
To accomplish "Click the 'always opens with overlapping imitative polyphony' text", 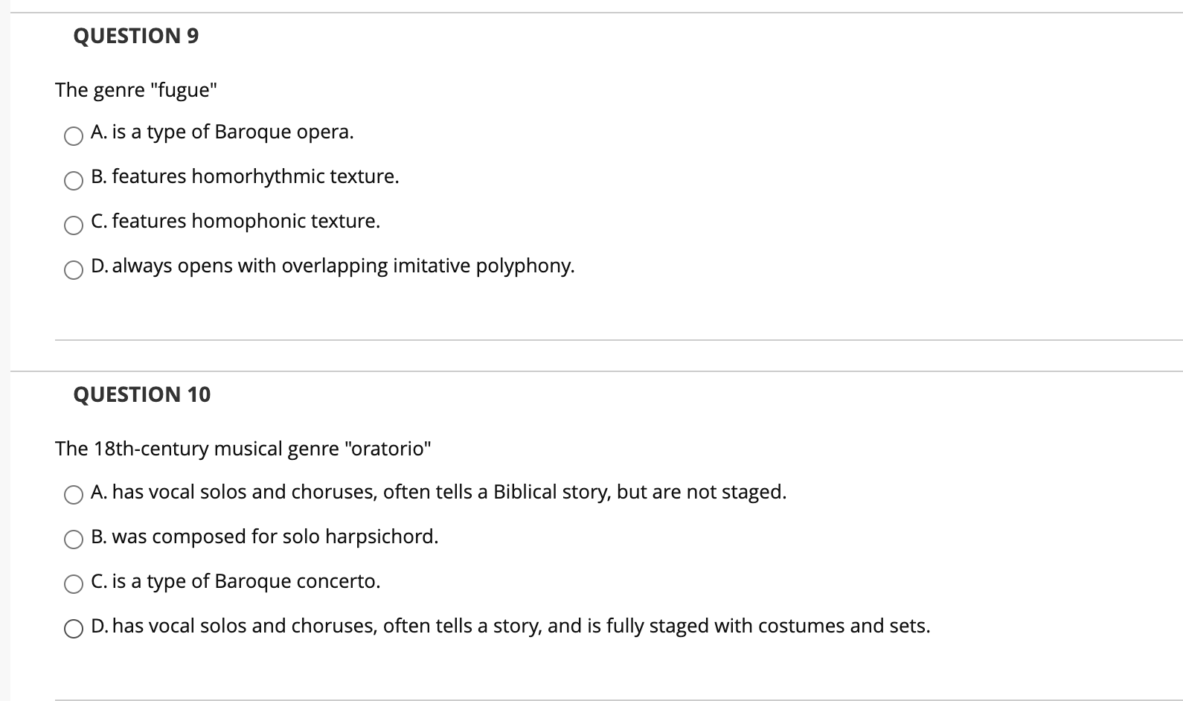I will [x=344, y=266].
